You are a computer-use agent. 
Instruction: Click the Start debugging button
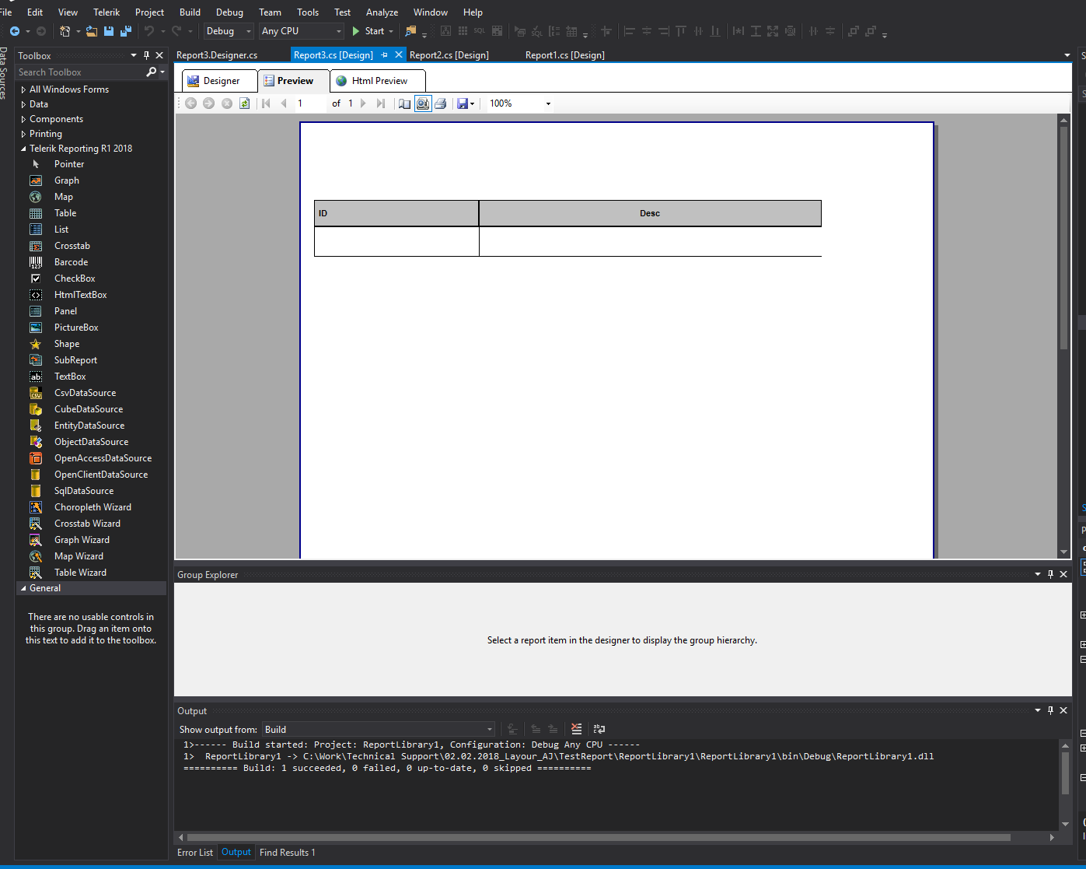pos(368,31)
